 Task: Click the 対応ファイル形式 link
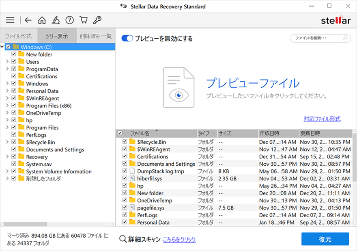[x=322, y=119]
